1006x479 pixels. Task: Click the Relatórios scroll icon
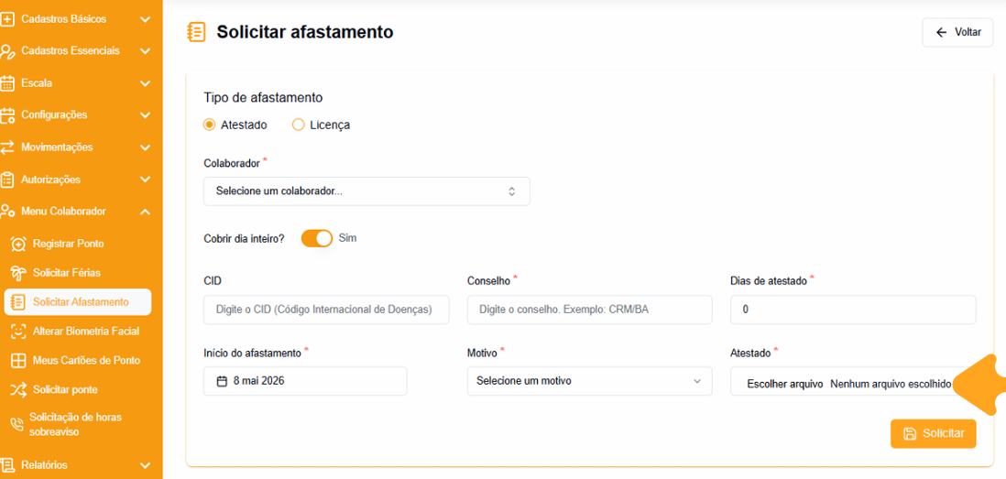[7, 465]
